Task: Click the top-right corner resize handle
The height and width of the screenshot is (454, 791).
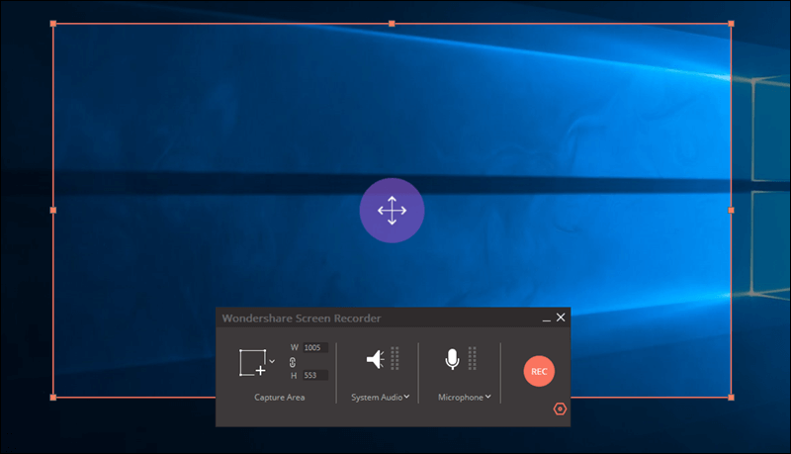Action: coord(731,24)
